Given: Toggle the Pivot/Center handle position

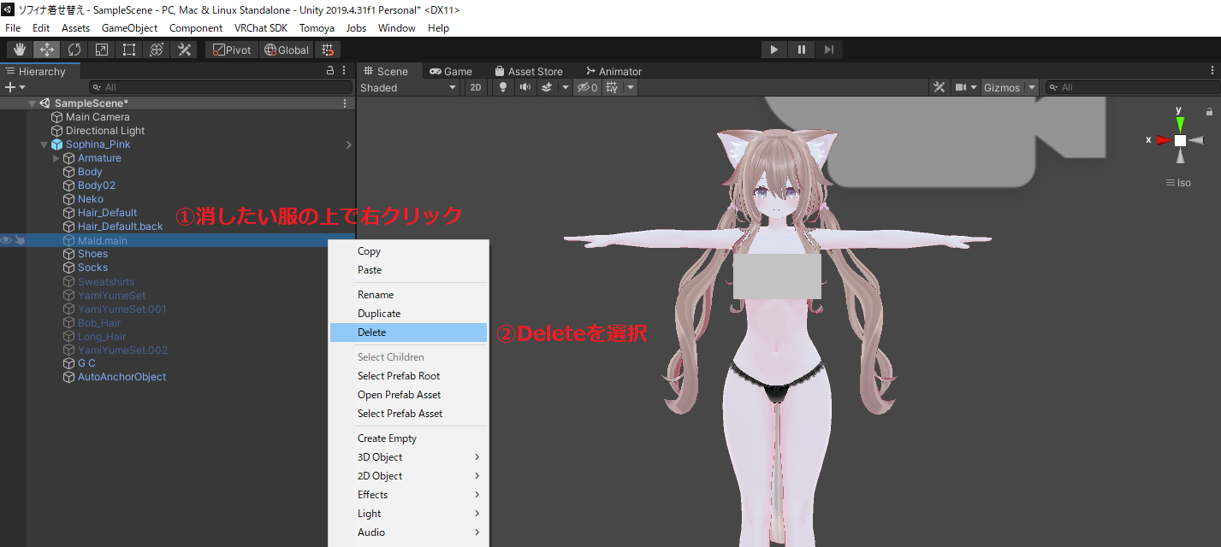Looking at the screenshot, I should (232, 50).
